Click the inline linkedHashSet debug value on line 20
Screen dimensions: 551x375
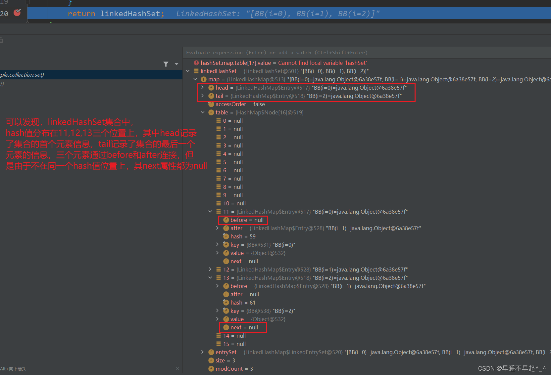(278, 14)
